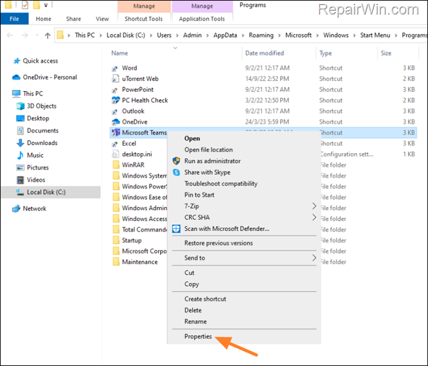This screenshot has height=366, width=428.
Task: Choose Pin to Start
Action: (x=200, y=195)
